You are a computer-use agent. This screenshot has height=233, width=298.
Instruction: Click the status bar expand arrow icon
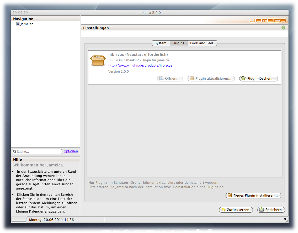point(285,219)
